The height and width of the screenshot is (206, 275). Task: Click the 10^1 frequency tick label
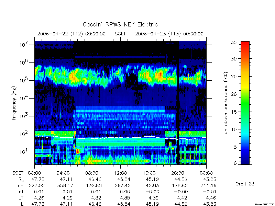(24, 151)
